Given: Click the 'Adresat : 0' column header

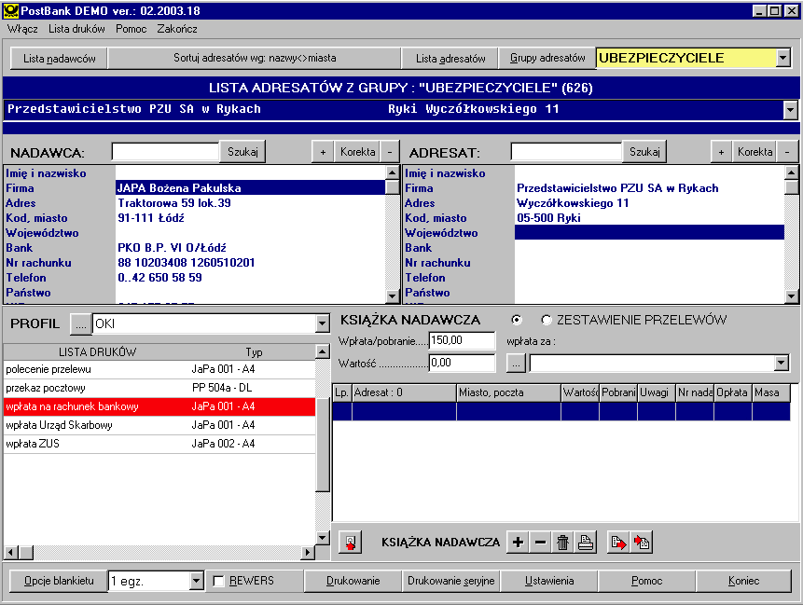Looking at the screenshot, I should point(404,392).
